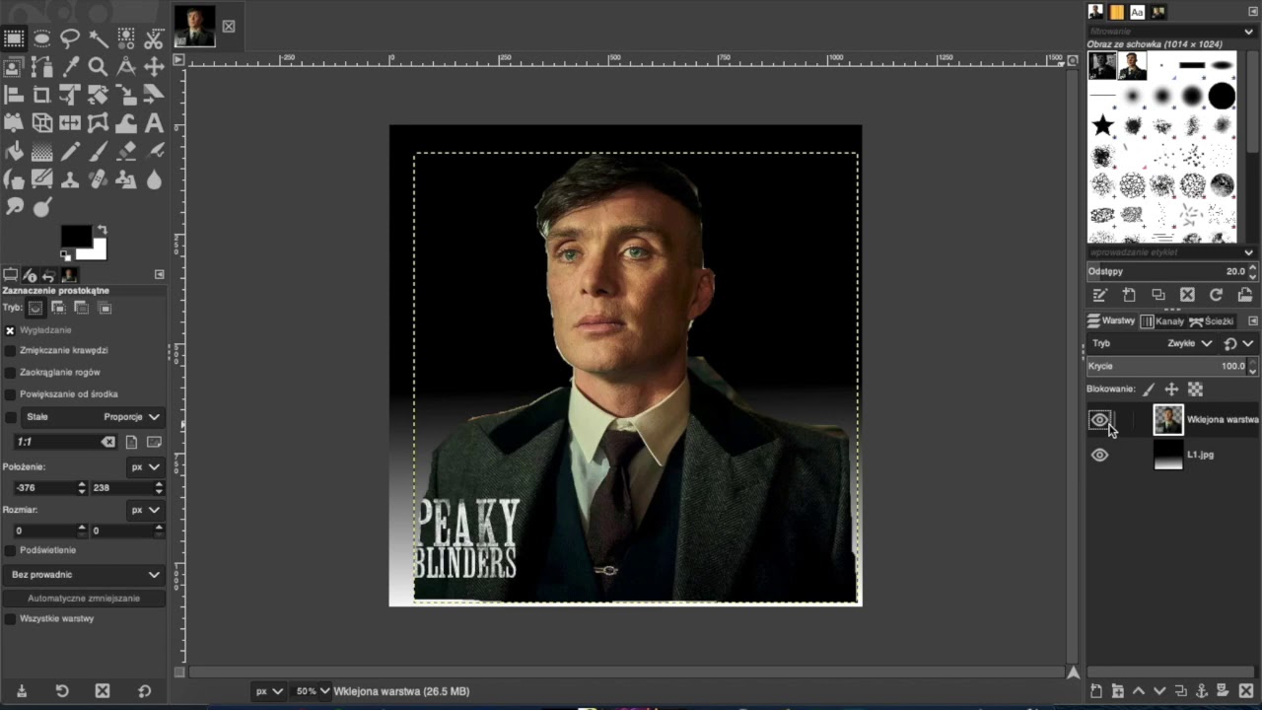Open the Bez prowadnic guides dropdown
This screenshot has width=1262, height=710.
click(85, 575)
